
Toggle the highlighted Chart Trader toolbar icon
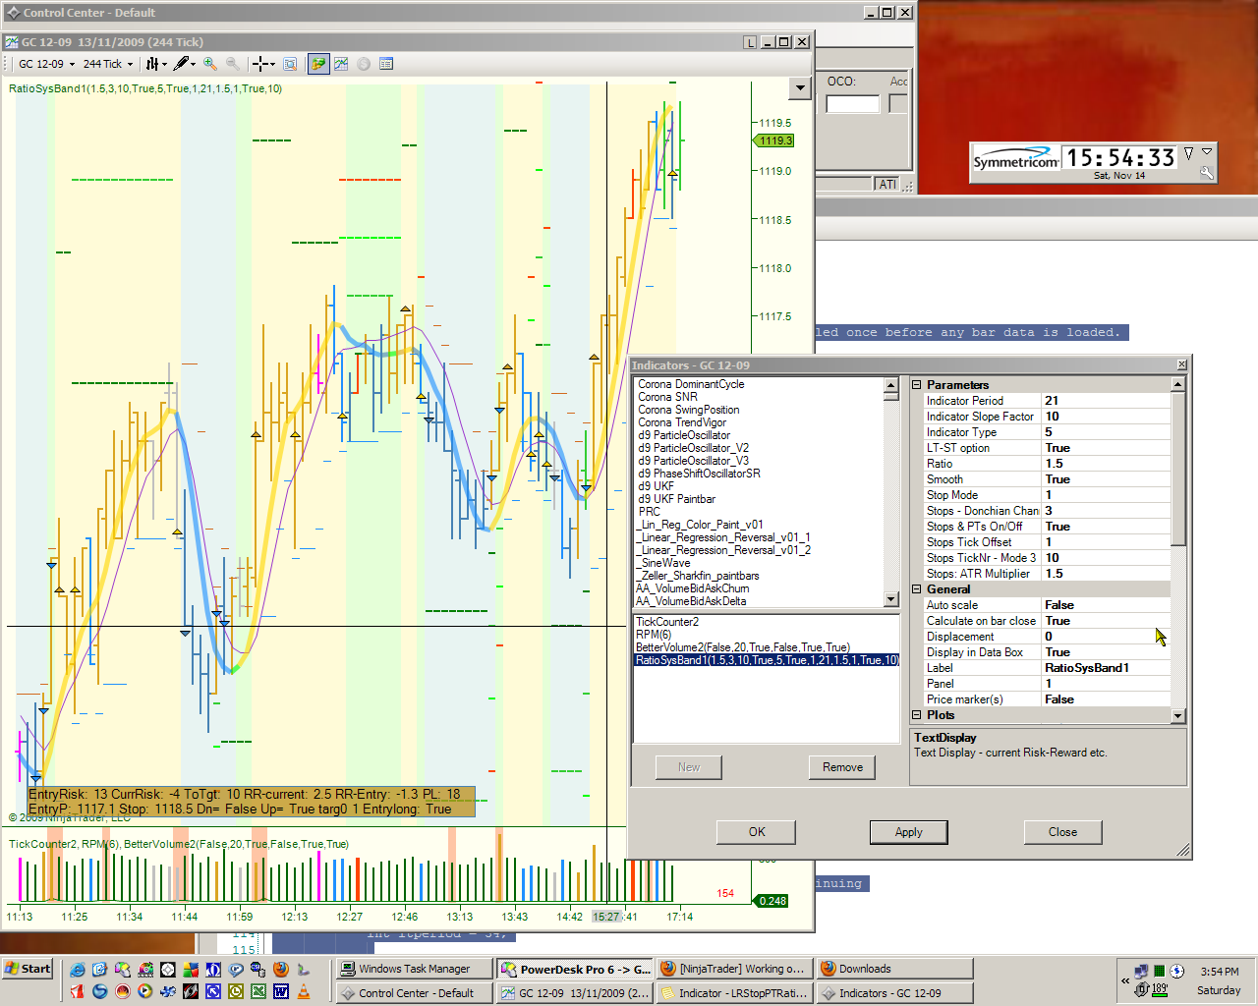pyautogui.click(x=318, y=64)
